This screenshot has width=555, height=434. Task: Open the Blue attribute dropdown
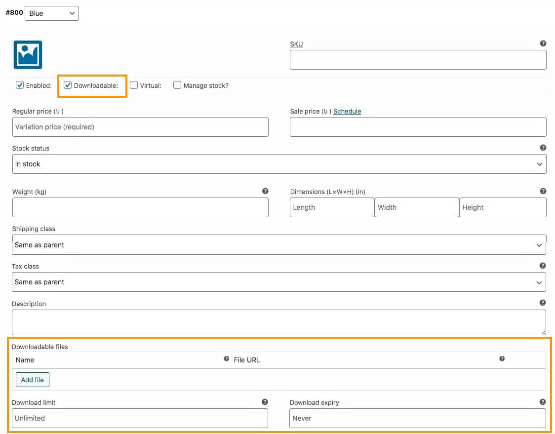coord(51,13)
